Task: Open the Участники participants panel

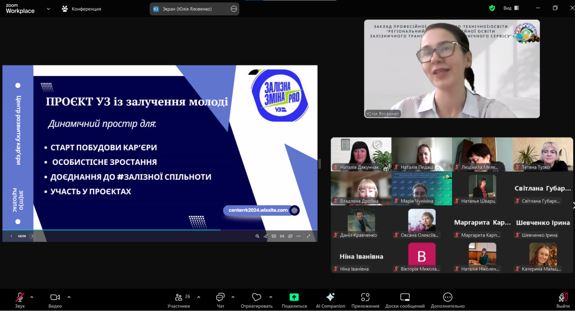Action: tap(179, 300)
